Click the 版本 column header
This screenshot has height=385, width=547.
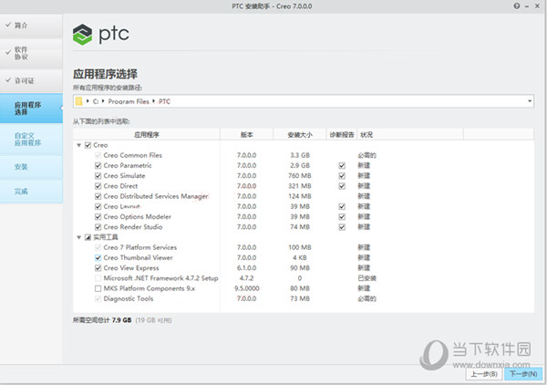247,135
